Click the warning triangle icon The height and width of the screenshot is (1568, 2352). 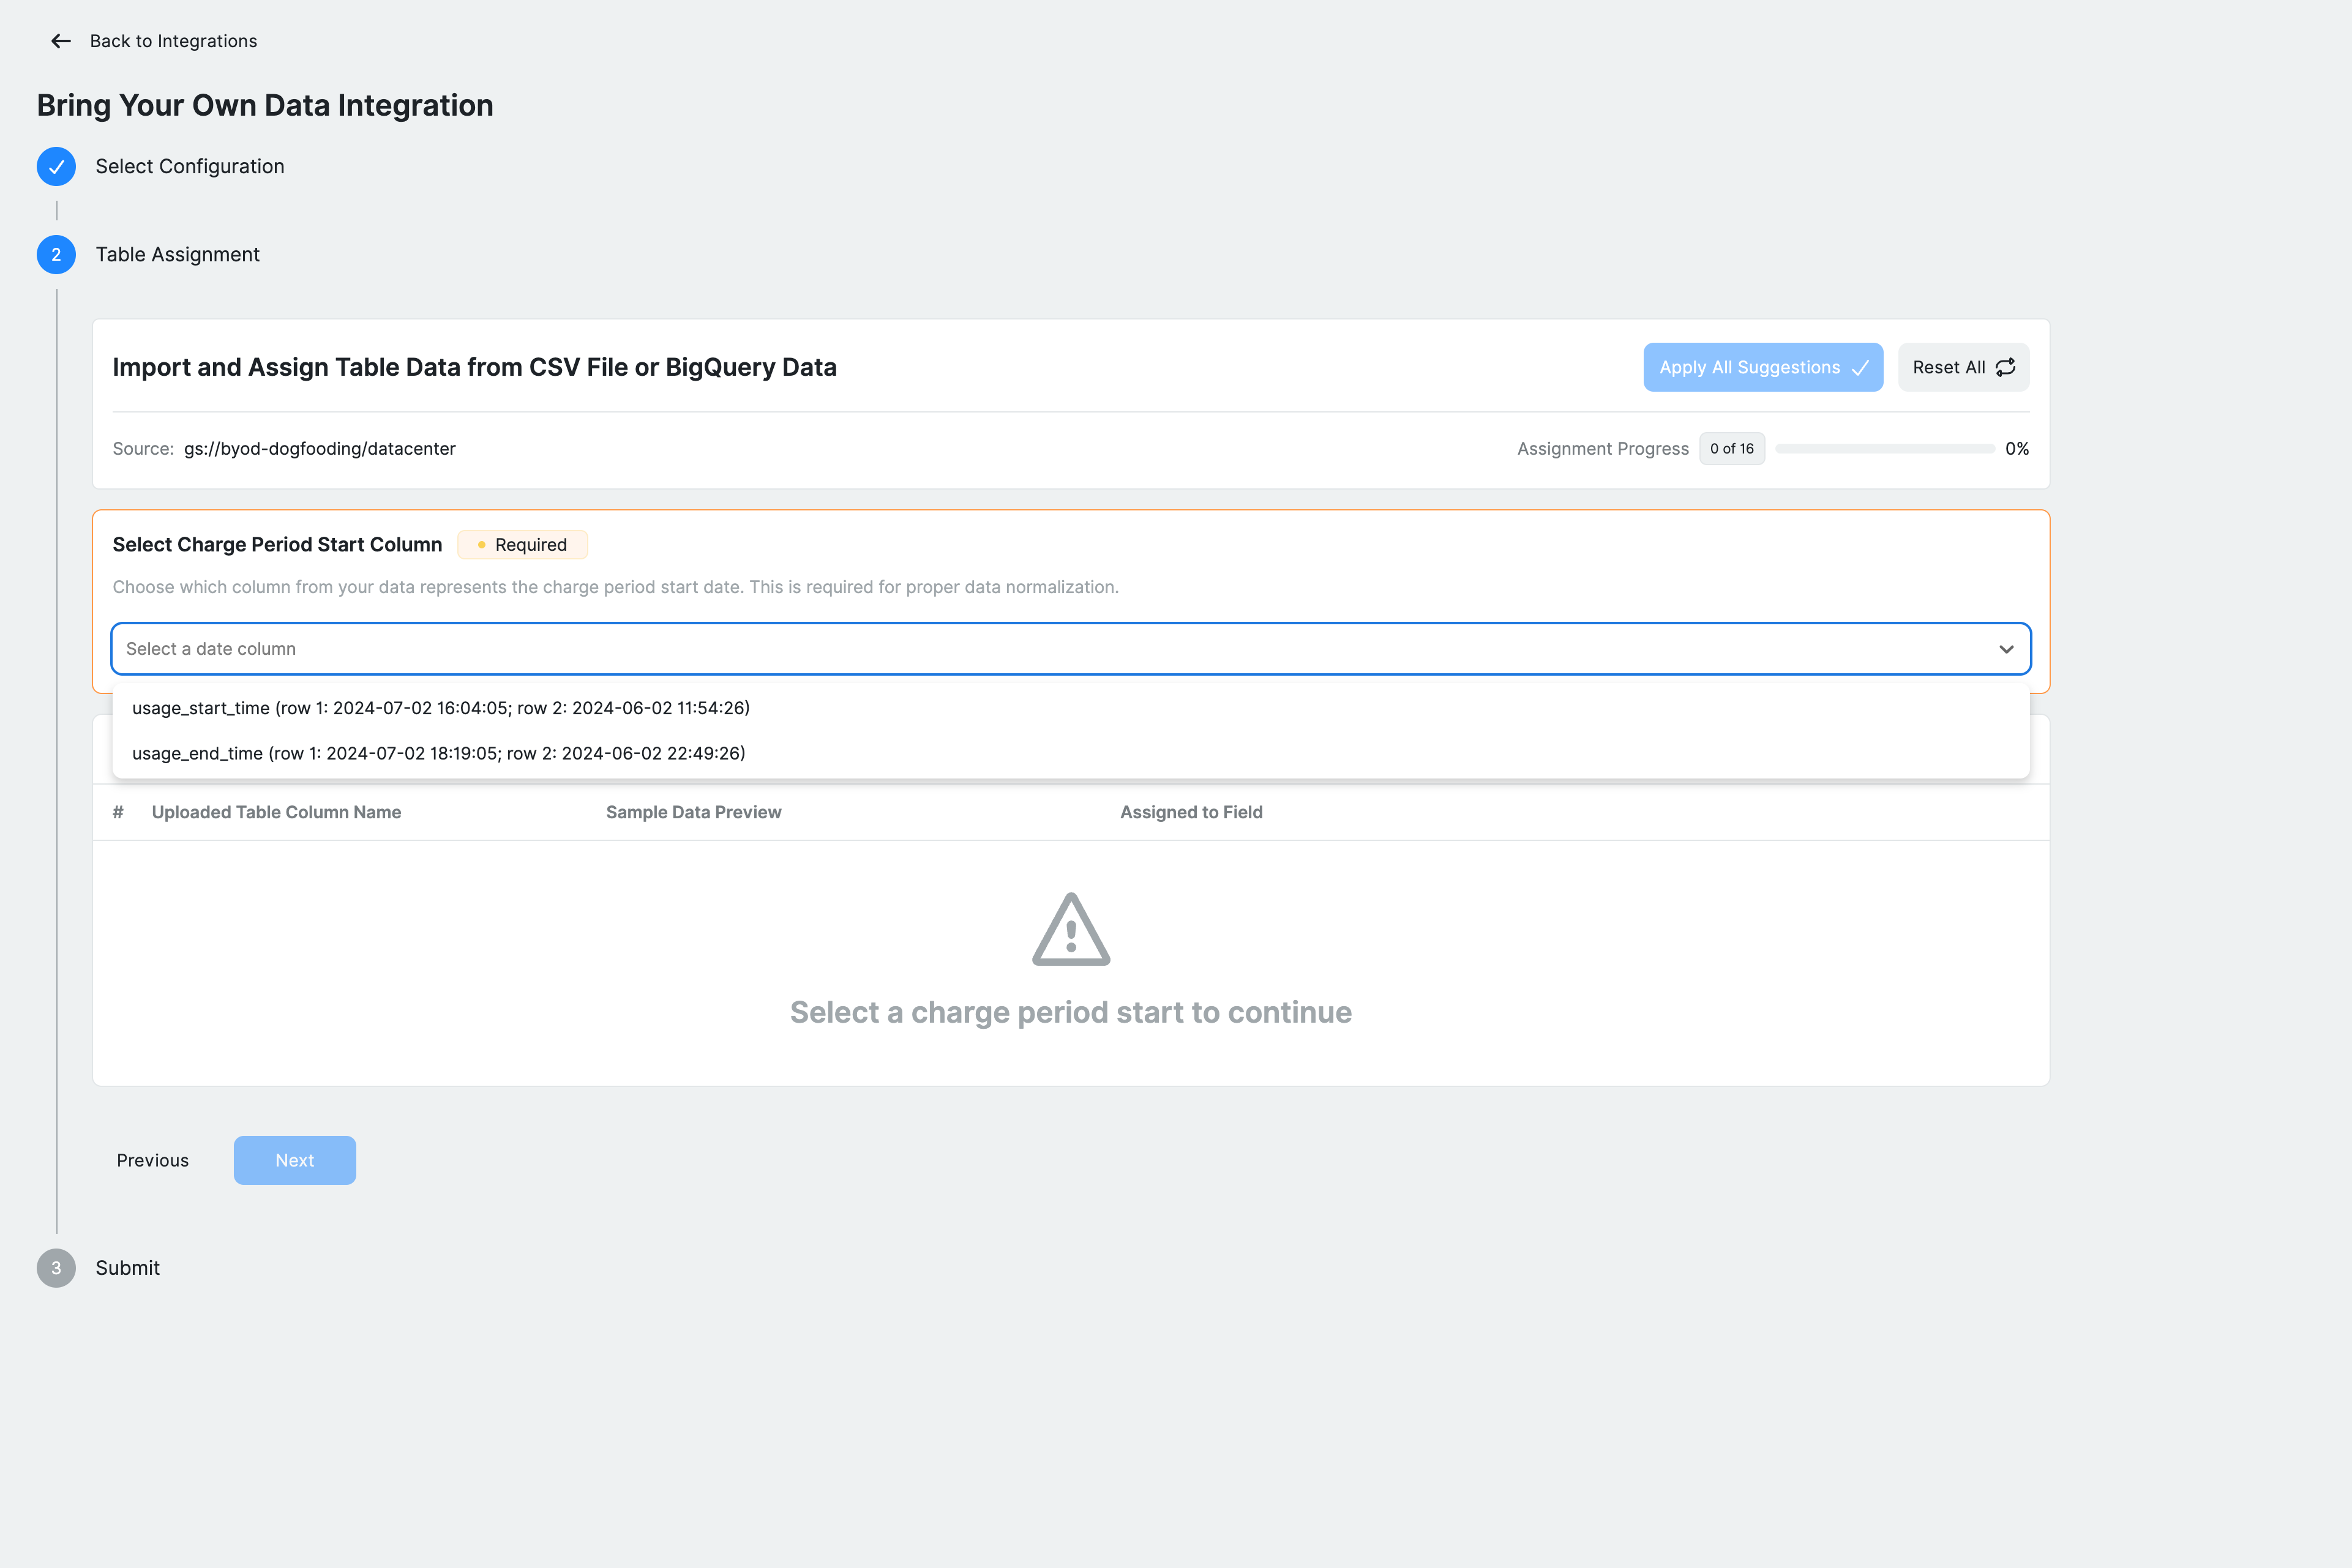[x=1071, y=930]
